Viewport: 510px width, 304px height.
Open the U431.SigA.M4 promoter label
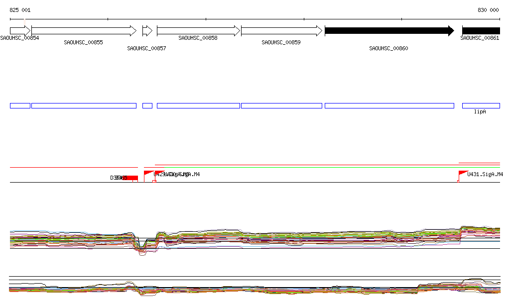pos(485,175)
